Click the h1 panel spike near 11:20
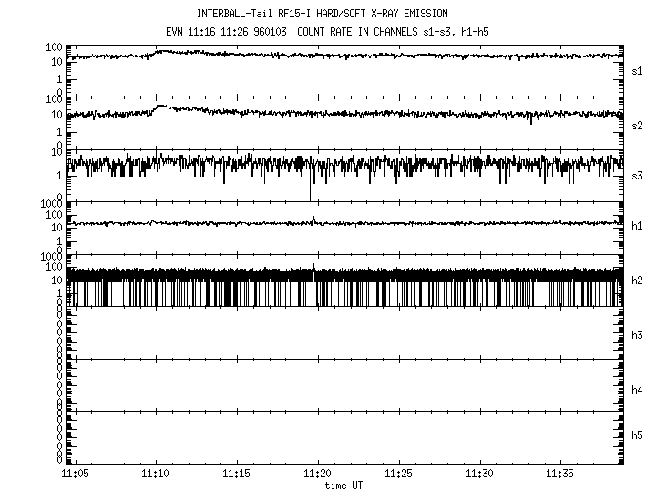 (313, 219)
